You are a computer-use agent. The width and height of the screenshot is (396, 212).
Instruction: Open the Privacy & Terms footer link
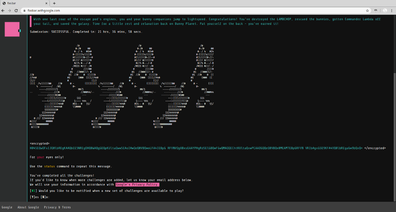coord(57,207)
